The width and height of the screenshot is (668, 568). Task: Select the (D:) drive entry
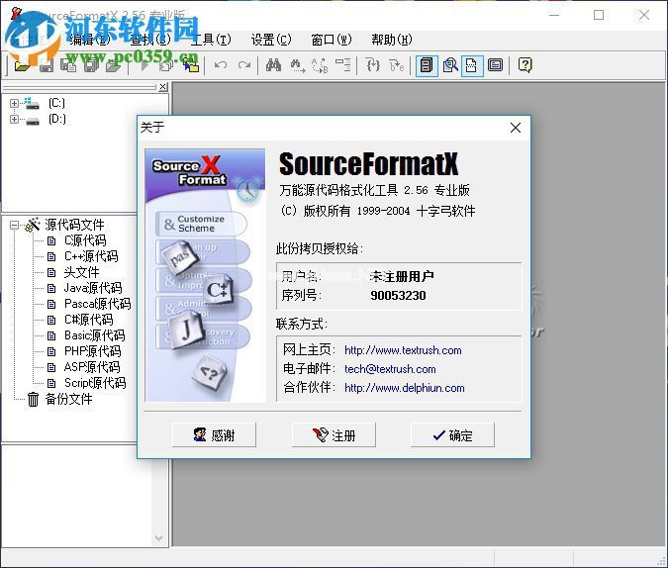click(56, 119)
